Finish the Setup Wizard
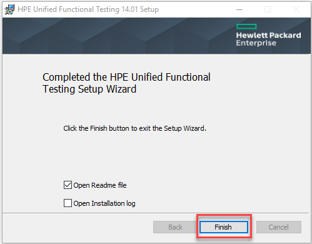 [224, 227]
